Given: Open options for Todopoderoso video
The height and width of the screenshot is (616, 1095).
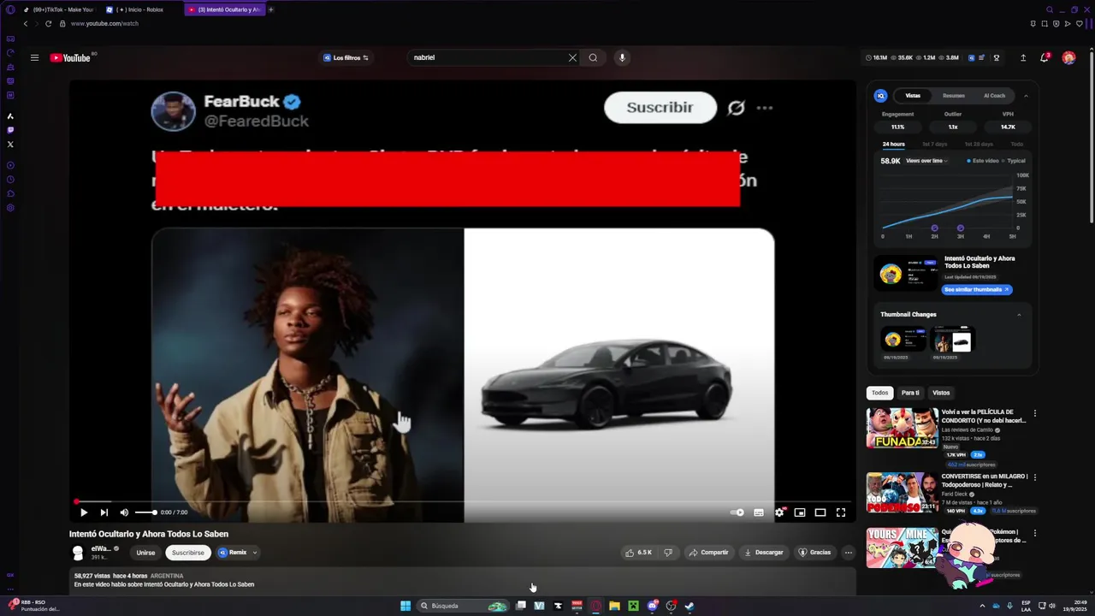Looking at the screenshot, I should 1034,477.
